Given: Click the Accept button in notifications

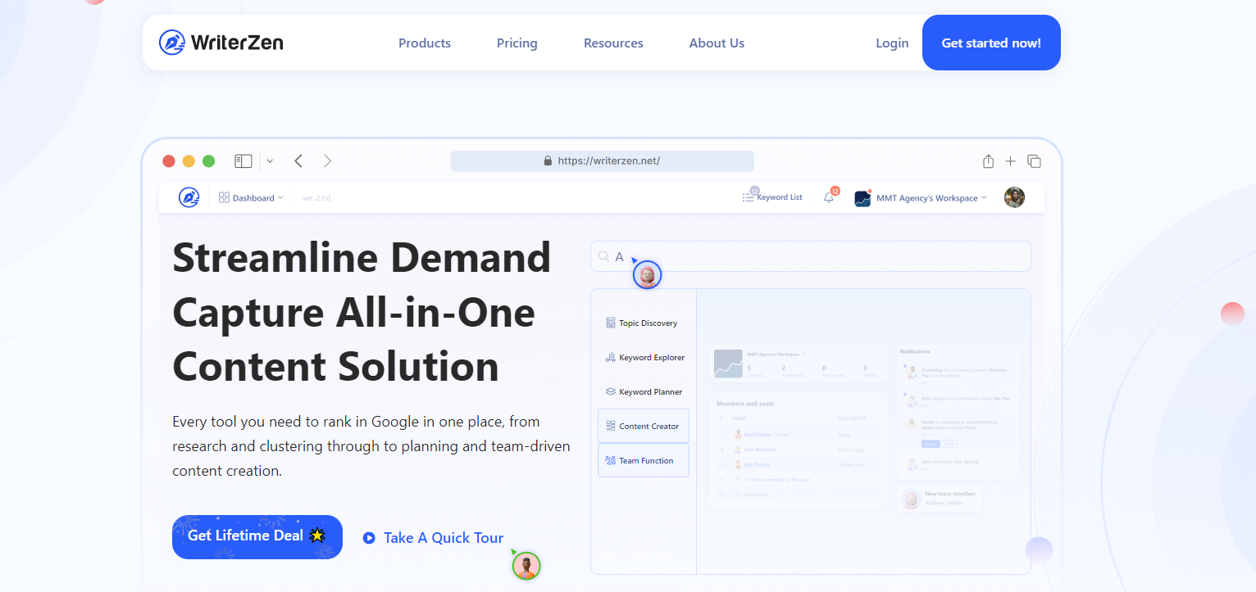Looking at the screenshot, I should [931, 444].
